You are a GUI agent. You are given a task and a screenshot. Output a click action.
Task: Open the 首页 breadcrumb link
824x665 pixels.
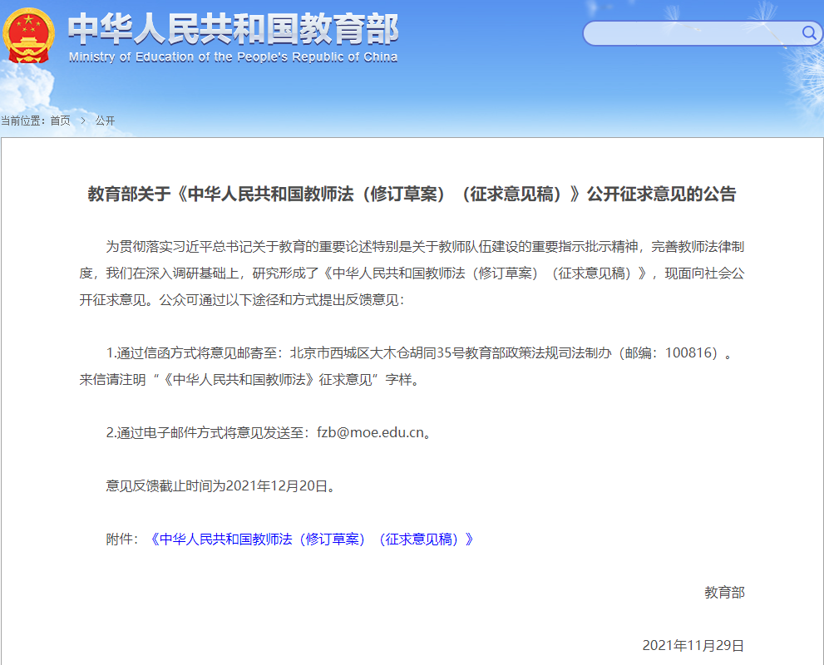61,121
